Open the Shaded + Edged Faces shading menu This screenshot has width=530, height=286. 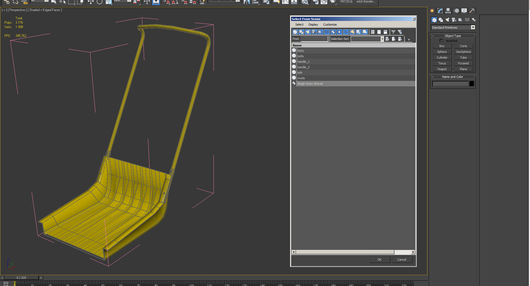pos(45,10)
